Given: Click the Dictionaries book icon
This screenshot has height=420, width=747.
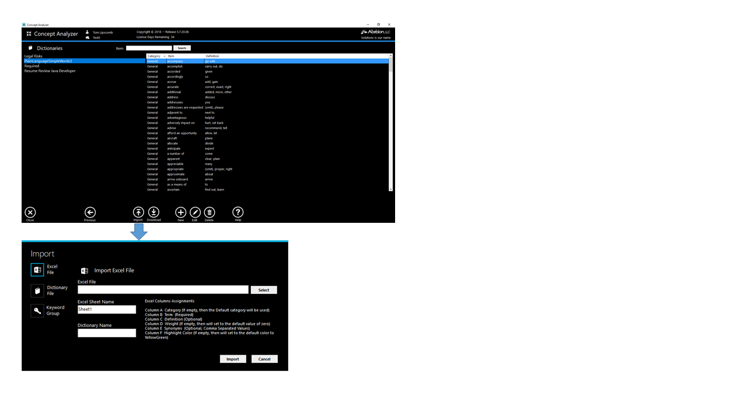Looking at the screenshot, I should (x=30, y=48).
